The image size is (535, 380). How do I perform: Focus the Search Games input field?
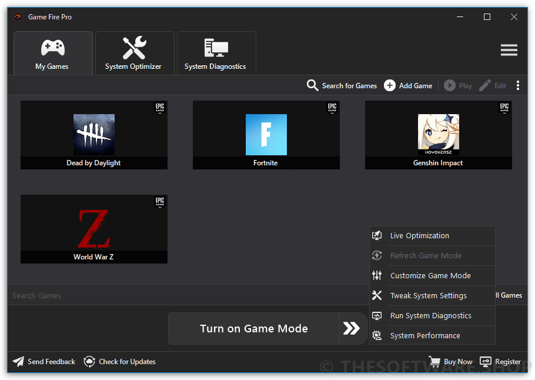188,295
